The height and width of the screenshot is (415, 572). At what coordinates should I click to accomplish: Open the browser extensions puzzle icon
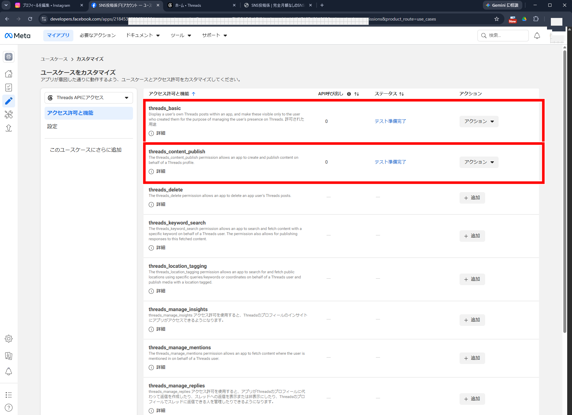pyautogui.click(x=536, y=19)
